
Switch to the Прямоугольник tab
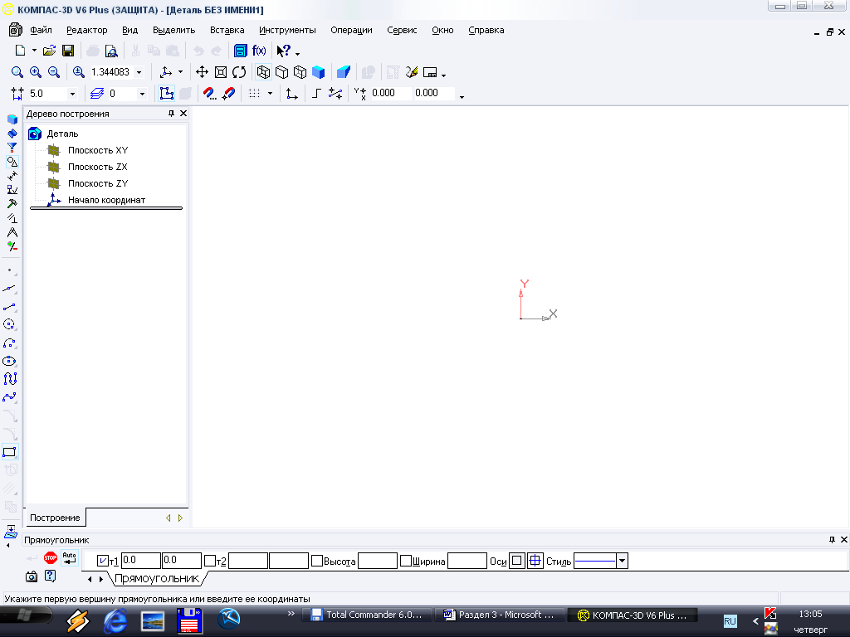(x=157, y=578)
